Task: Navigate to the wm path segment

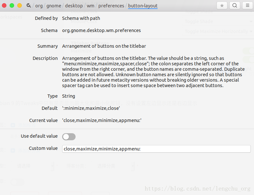Action: tap(90, 6)
